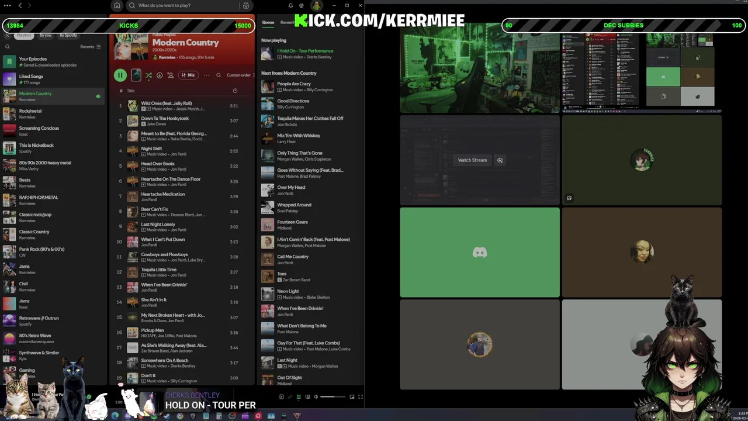Select 'People Are Crazy' in the queue
748x421 pixels.
(309, 87)
